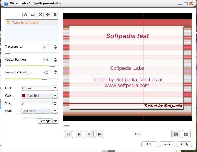The height and width of the screenshot is (152, 197).
Task: Stop the preview playback
Action: point(89,134)
